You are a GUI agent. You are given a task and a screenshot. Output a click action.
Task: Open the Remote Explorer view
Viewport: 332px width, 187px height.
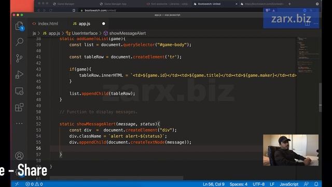coord(19,91)
